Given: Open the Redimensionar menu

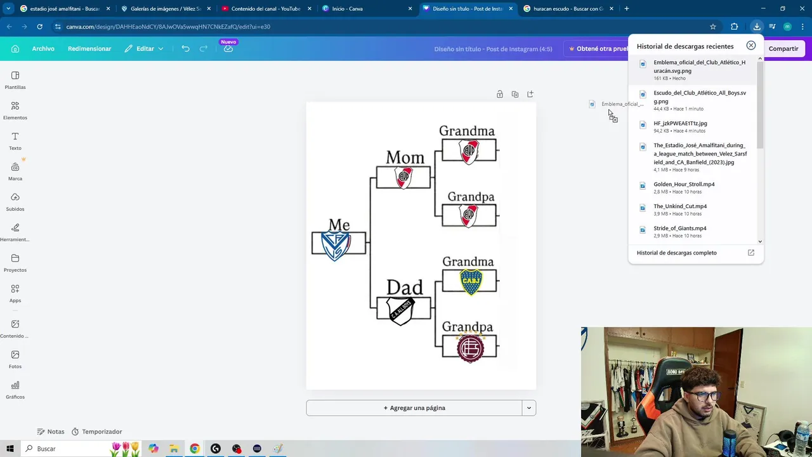Looking at the screenshot, I should point(89,49).
